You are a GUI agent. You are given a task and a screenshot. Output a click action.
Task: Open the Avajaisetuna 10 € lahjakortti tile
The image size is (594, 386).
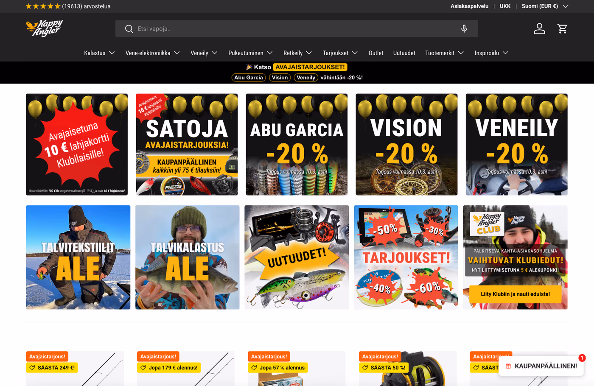pos(77,145)
